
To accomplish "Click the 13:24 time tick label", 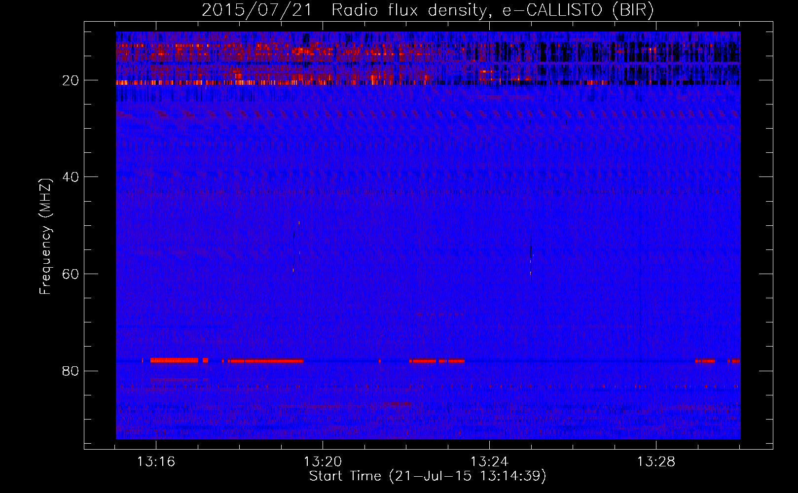I will click(489, 462).
